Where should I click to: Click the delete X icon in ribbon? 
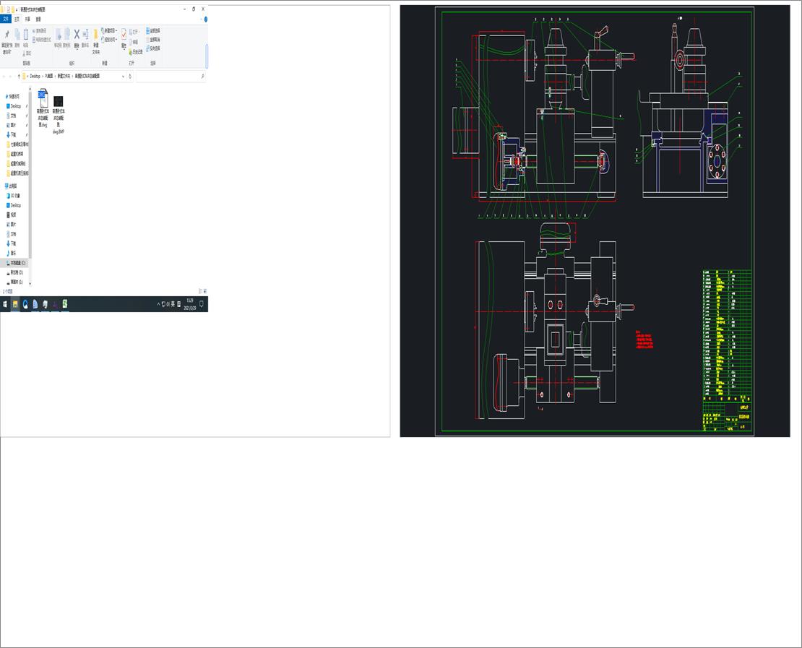77,34
